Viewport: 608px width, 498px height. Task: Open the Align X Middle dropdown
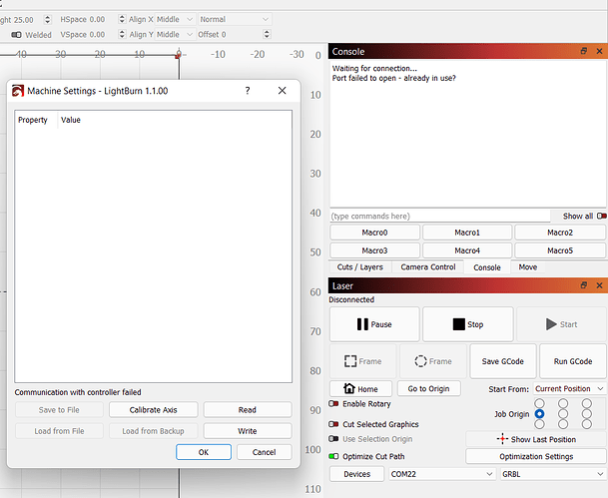(175, 19)
